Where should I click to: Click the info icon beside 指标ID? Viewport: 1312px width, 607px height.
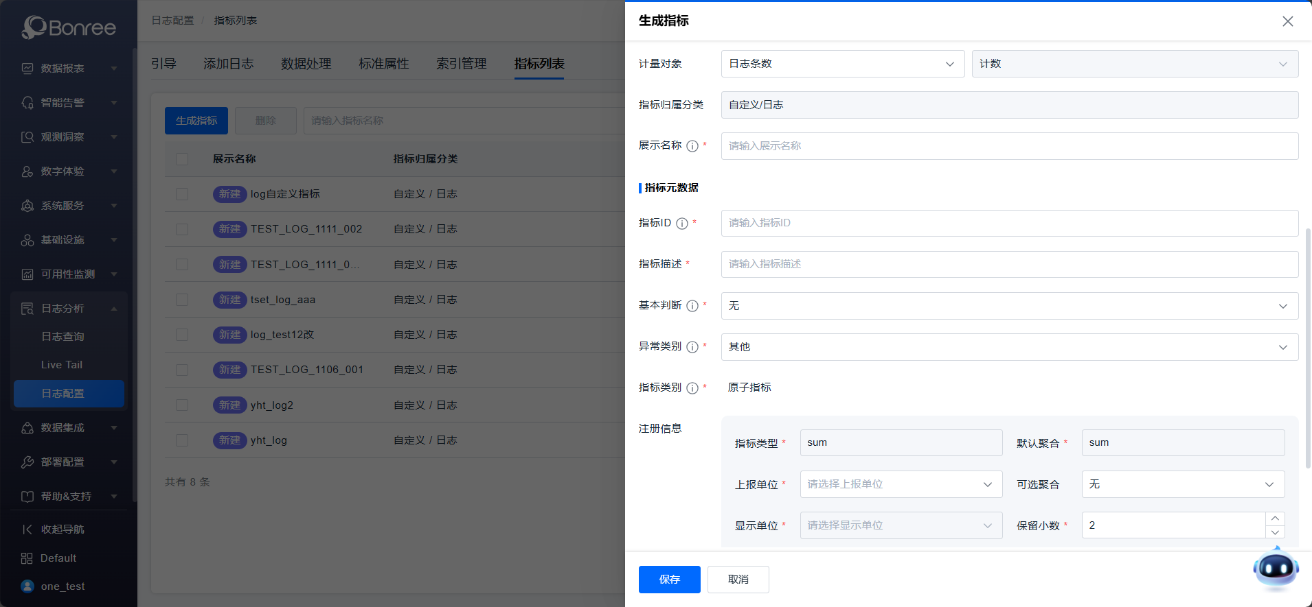coord(682,224)
